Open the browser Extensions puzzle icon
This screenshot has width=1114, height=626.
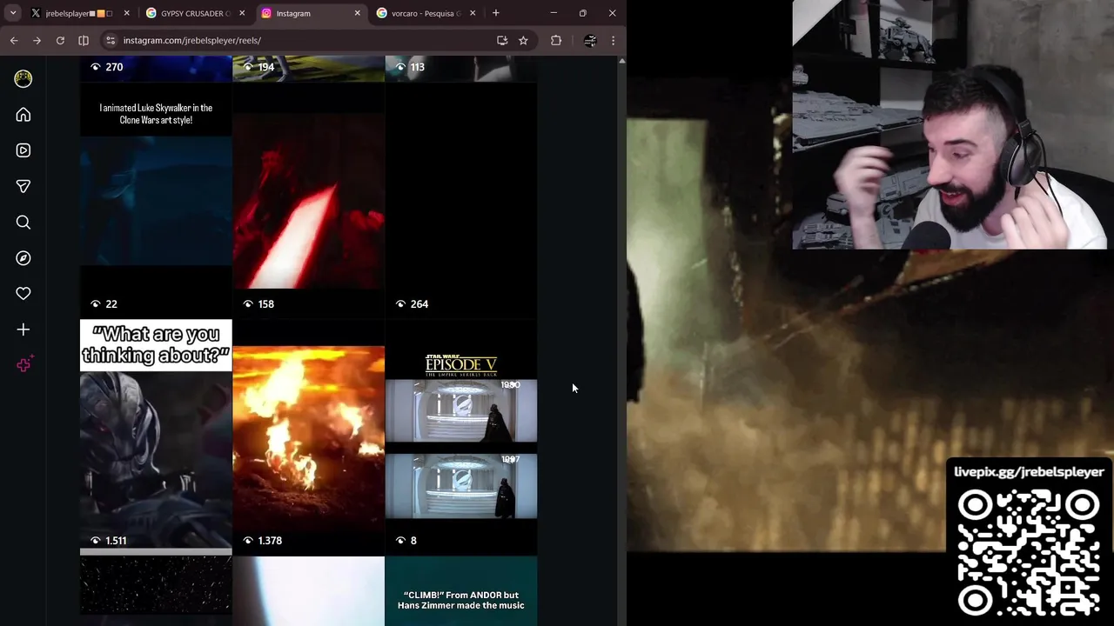tap(556, 40)
